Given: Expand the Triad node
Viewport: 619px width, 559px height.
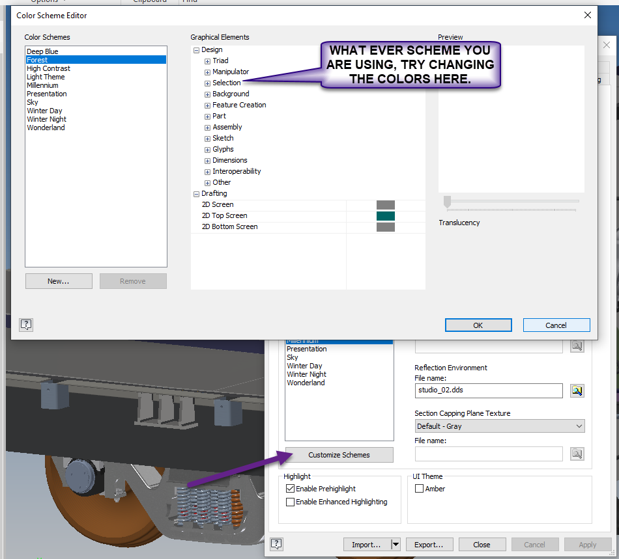Looking at the screenshot, I should 207,61.
